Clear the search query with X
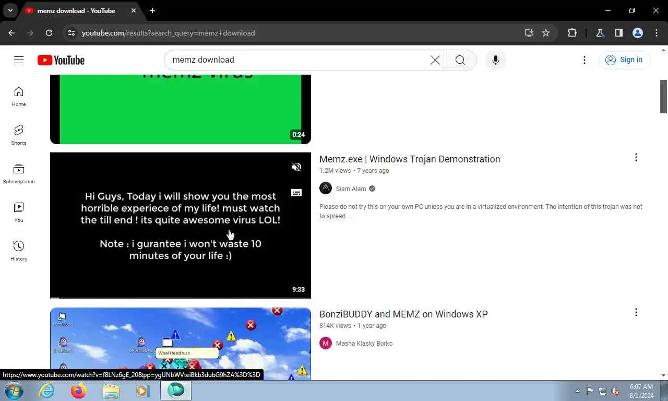Viewport: 668px width, 401px height. 435,60
